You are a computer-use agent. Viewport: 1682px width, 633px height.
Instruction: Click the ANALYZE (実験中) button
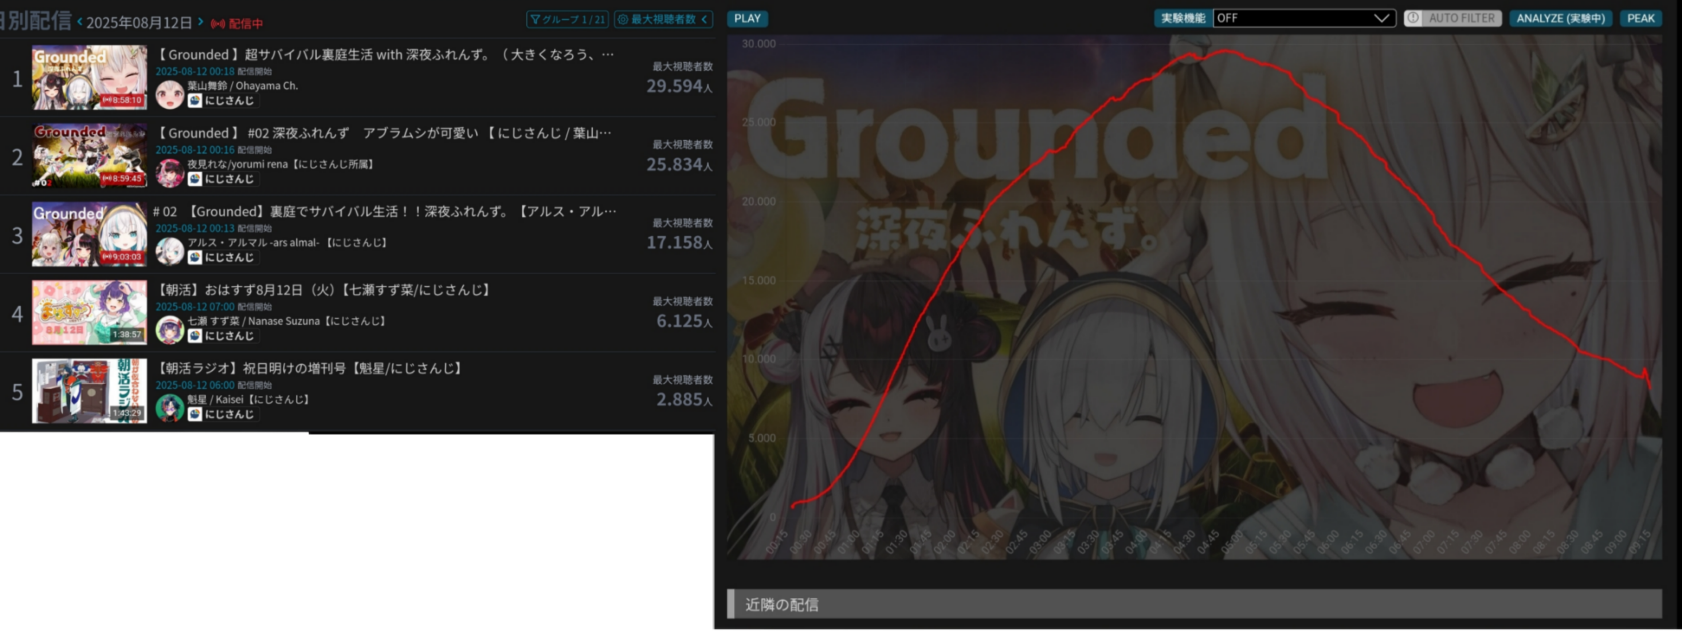pos(1560,18)
